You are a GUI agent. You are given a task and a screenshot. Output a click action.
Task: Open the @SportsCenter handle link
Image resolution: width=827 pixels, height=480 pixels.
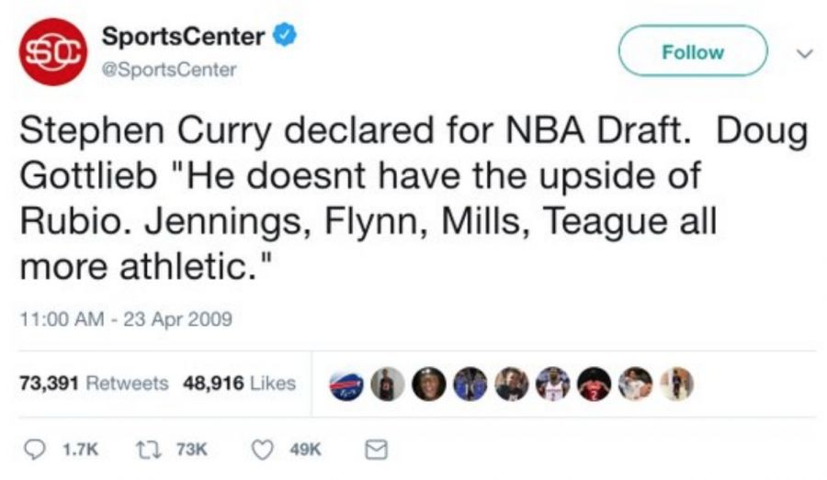click(169, 70)
